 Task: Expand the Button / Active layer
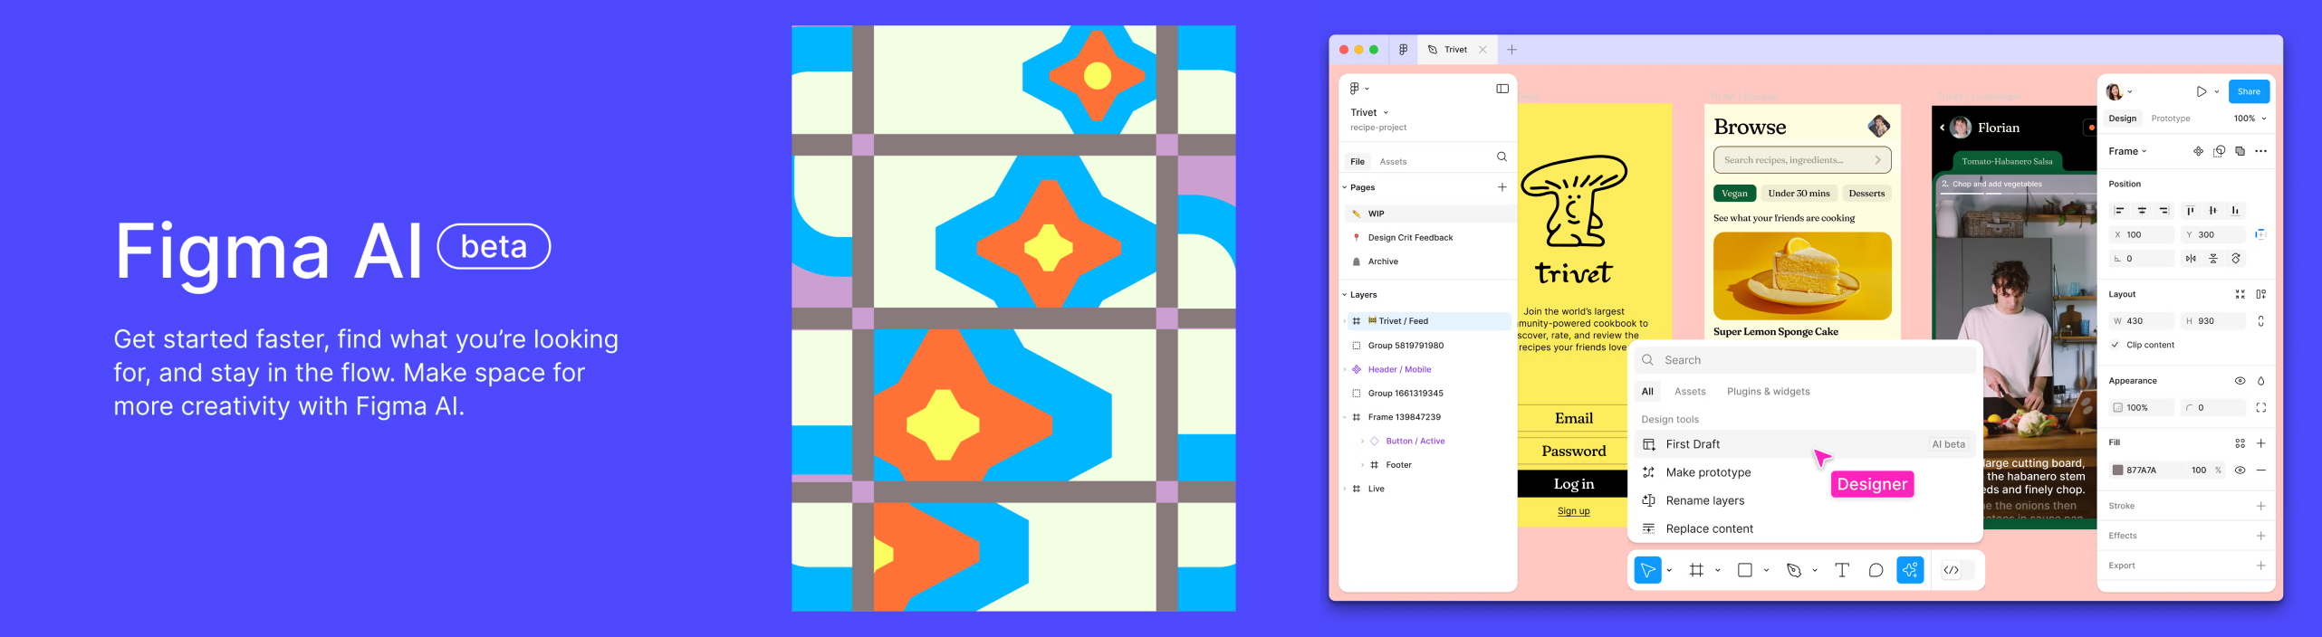click(x=1362, y=441)
